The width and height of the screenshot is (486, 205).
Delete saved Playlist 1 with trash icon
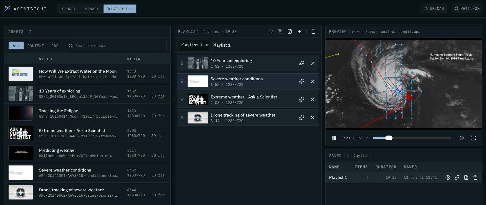475,177
